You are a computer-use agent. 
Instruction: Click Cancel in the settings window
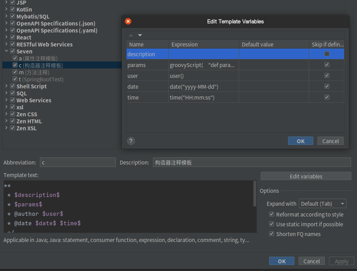[311, 261]
